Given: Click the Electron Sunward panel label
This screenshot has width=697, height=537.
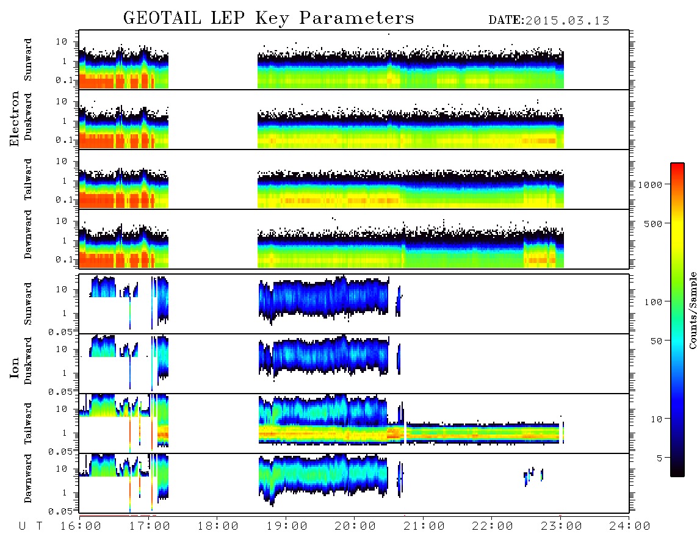Looking at the screenshot, I should [28, 60].
